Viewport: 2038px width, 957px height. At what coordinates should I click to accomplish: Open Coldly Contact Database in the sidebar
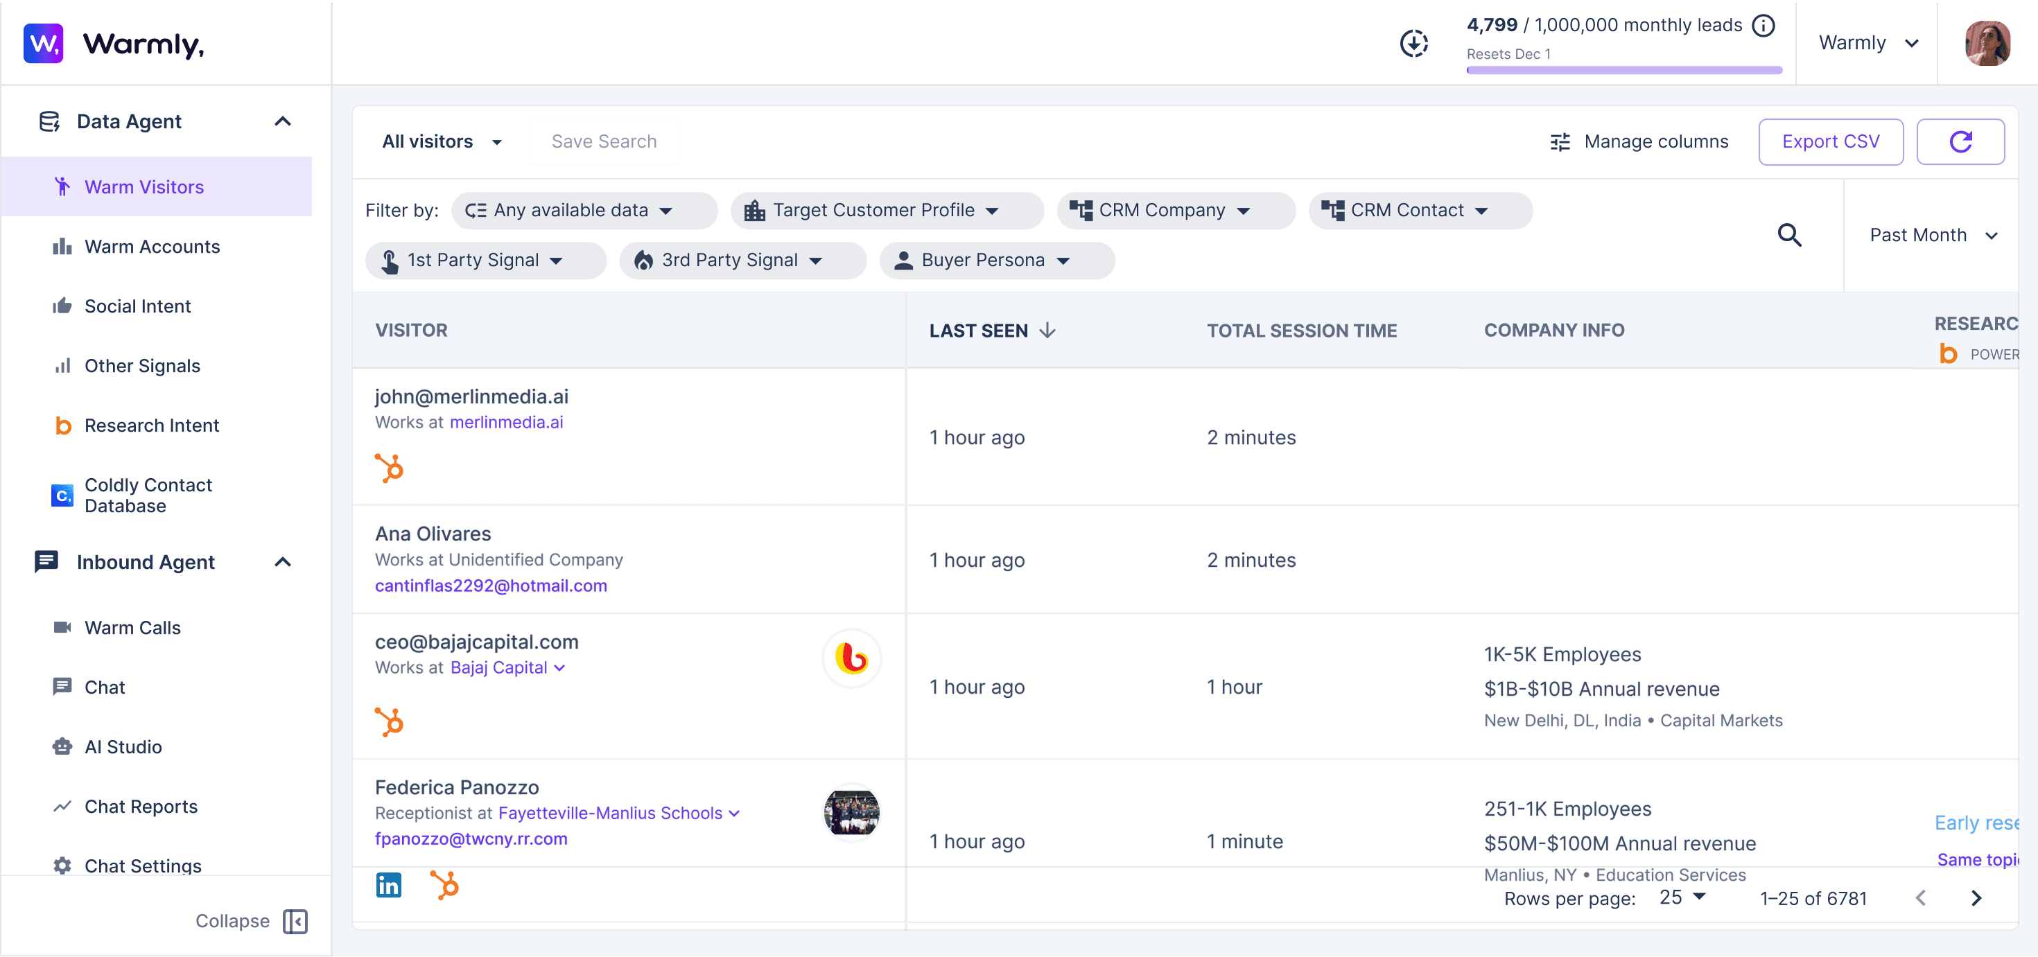click(x=157, y=495)
